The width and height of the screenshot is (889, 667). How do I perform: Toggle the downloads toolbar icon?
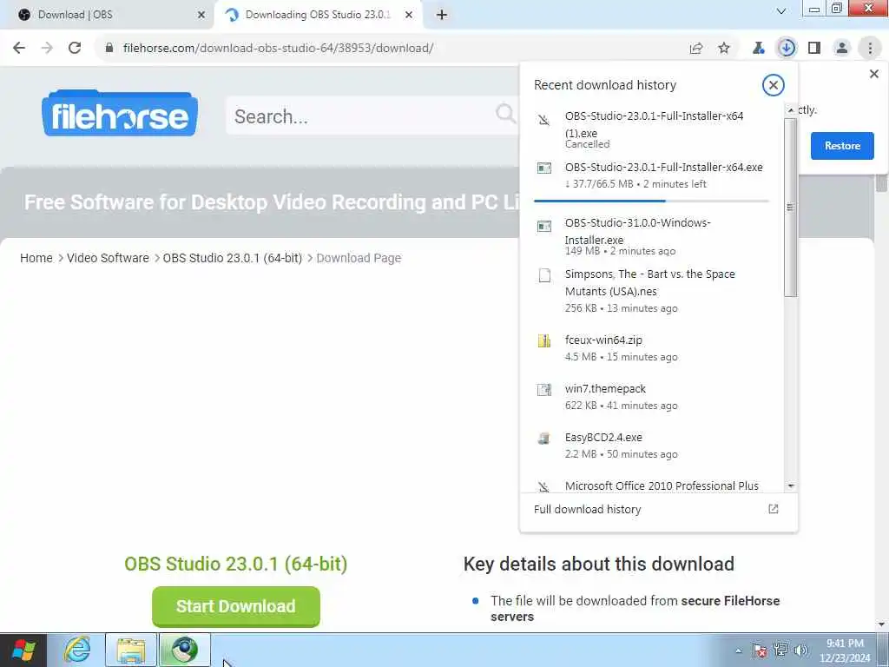(787, 49)
